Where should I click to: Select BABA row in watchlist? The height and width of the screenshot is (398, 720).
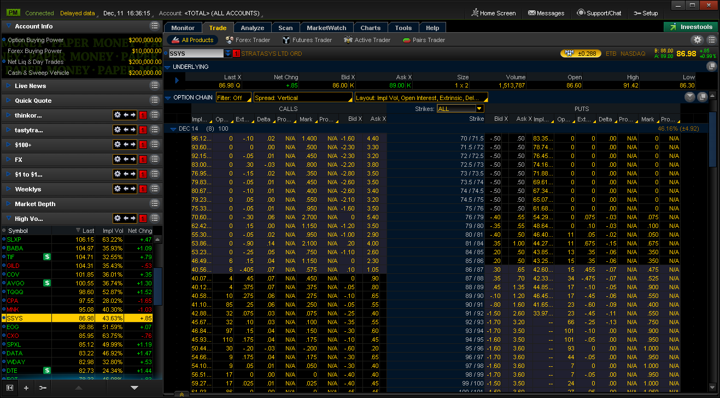(77, 248)
